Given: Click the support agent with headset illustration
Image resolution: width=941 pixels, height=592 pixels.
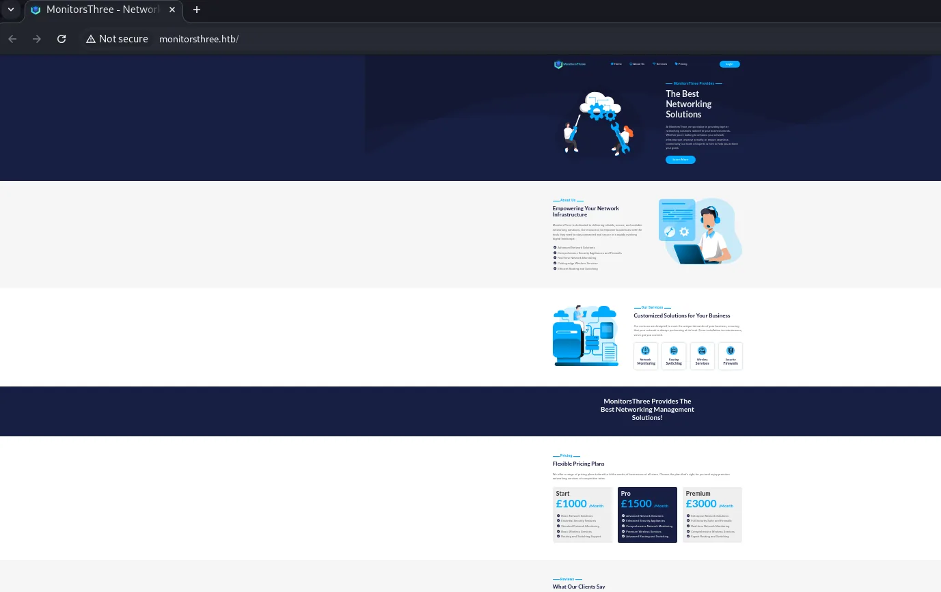Looking at the screenshot, I should coord(700,231).
